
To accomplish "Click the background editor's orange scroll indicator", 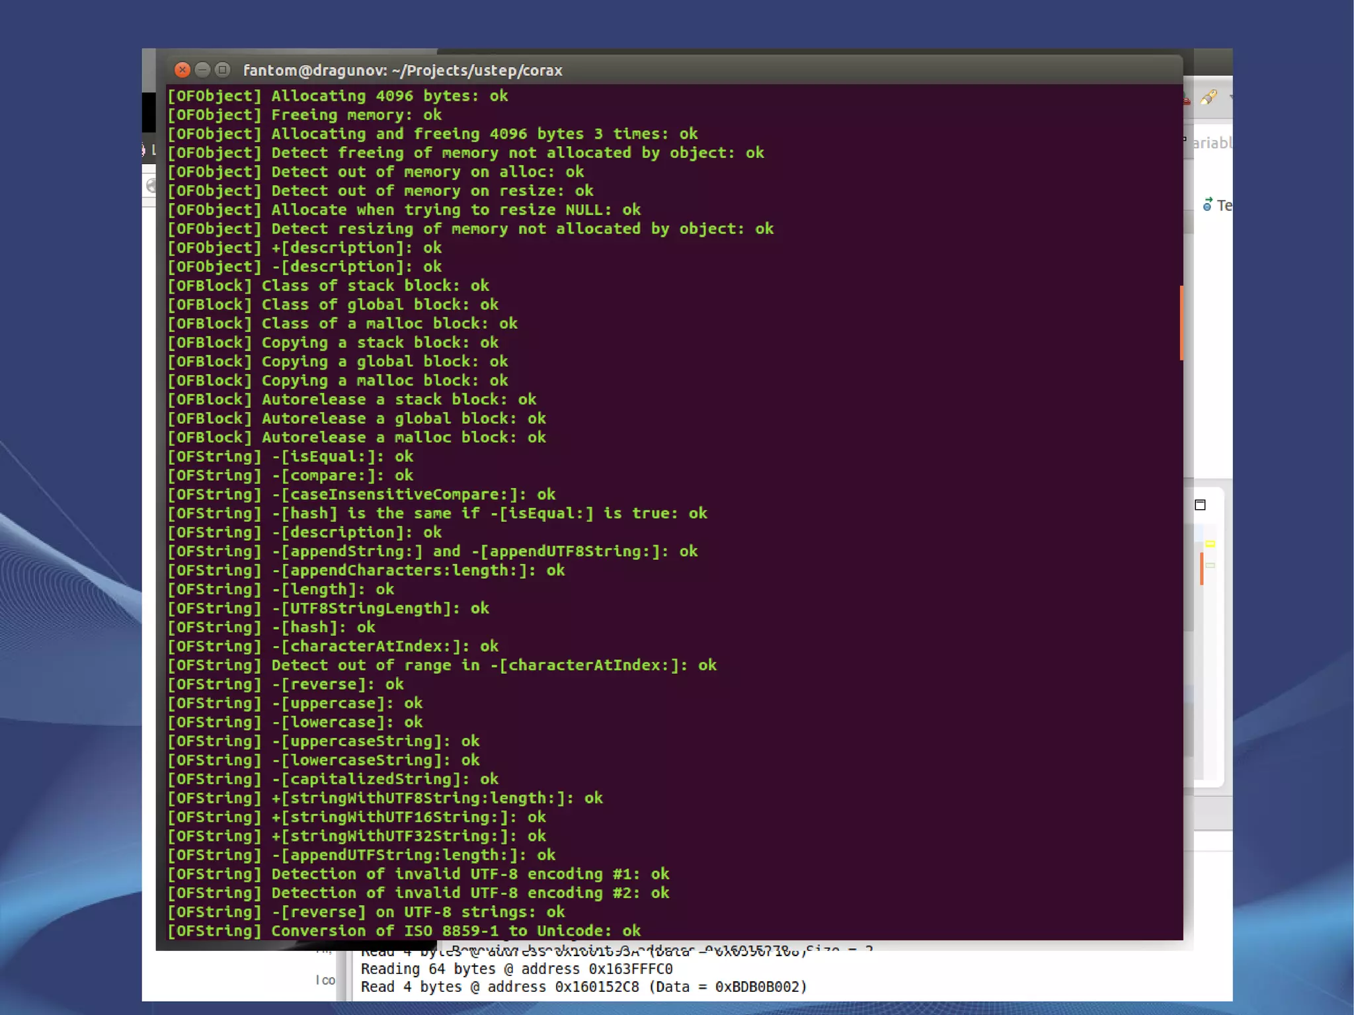I will 1201,569.
